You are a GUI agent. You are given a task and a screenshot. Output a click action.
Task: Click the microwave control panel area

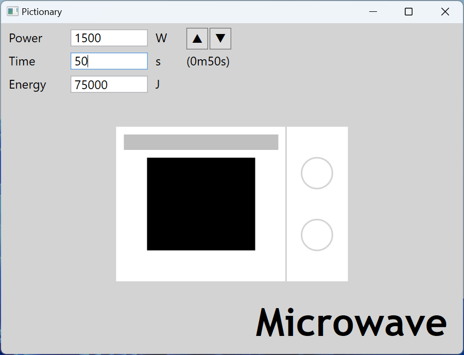point(317,204)
